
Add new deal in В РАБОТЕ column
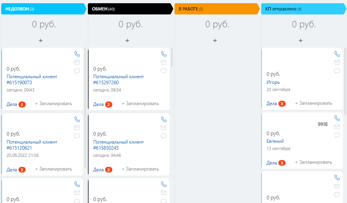click(215, 41)
